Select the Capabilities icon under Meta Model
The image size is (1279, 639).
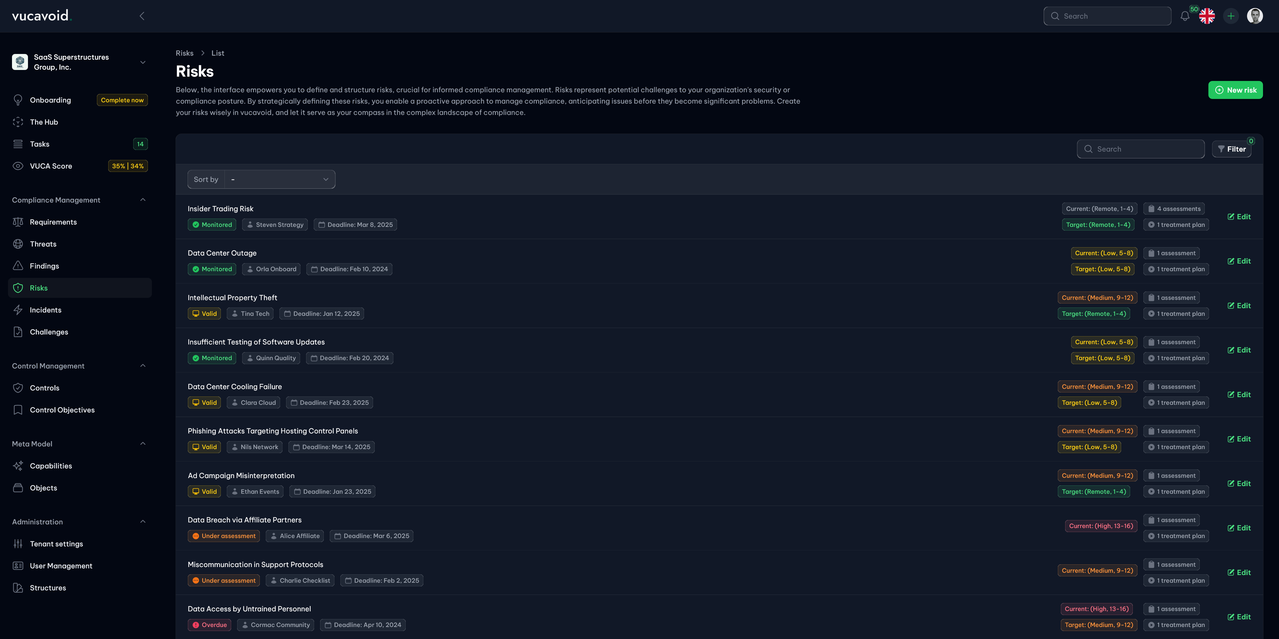18,466
